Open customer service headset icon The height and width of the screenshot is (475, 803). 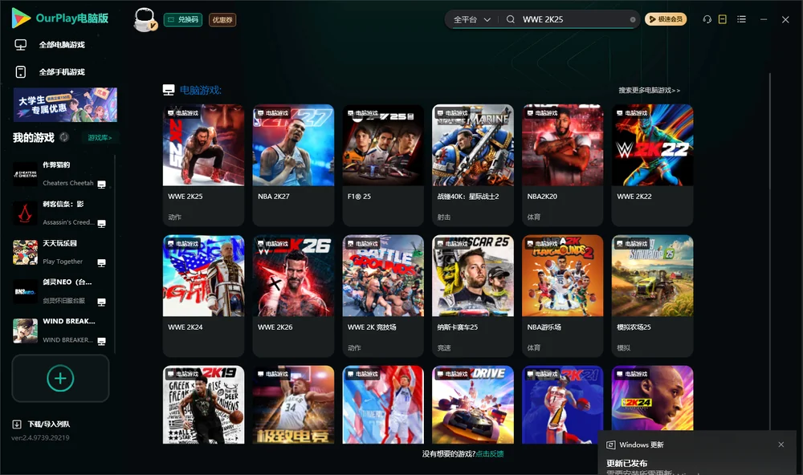click(707, 19)
